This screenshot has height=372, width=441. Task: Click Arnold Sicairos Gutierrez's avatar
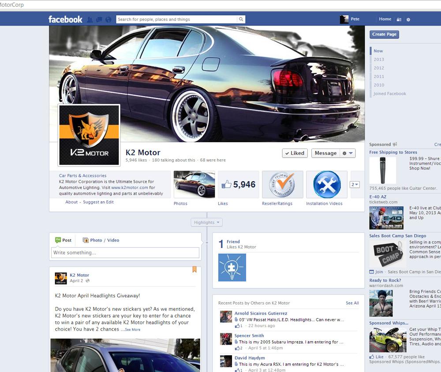click(226, 316)
